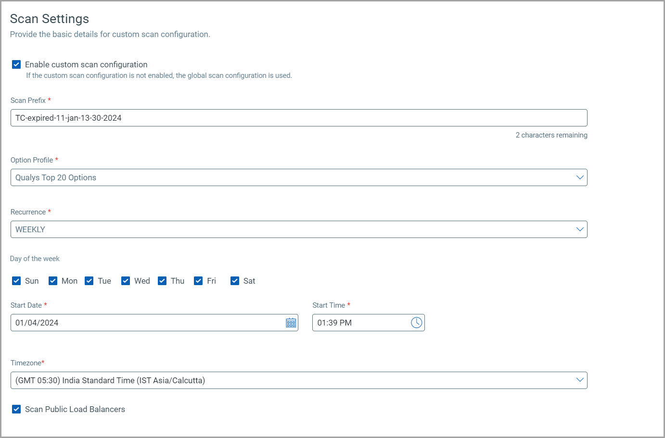Screen dimensions: 665x438
Task: Click the Scan Prefix text field
Action: point(298,118)
